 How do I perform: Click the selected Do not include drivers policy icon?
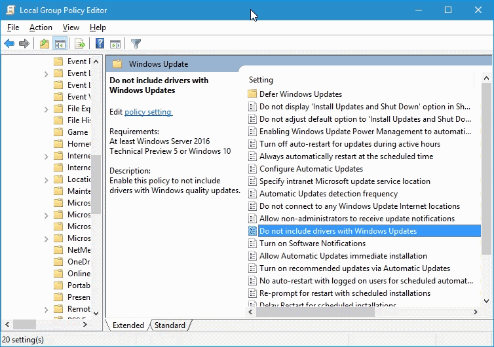(x=252, y=231)
